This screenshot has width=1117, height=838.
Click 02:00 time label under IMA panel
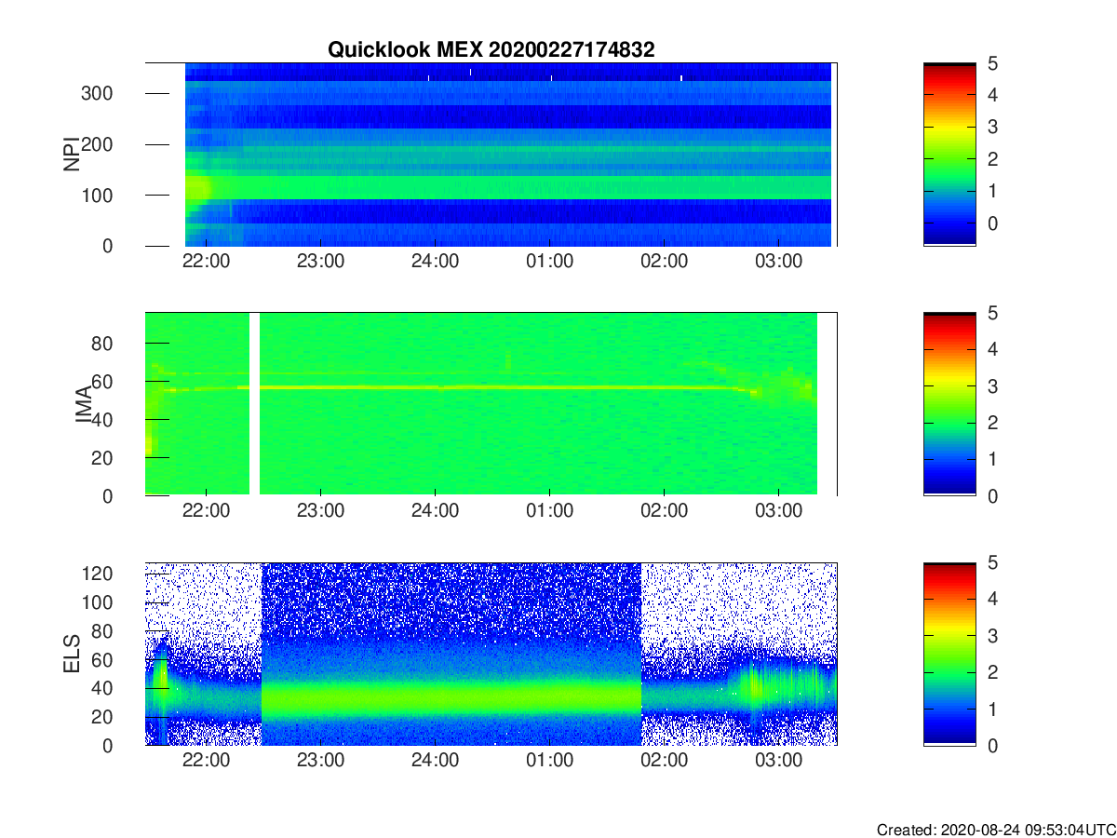(x=665, y=510)
